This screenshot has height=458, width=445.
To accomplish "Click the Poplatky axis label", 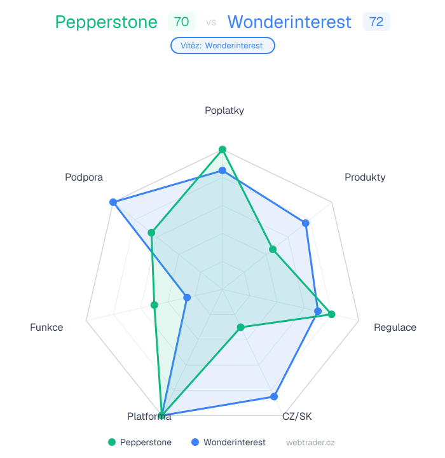I will (224, 111).
